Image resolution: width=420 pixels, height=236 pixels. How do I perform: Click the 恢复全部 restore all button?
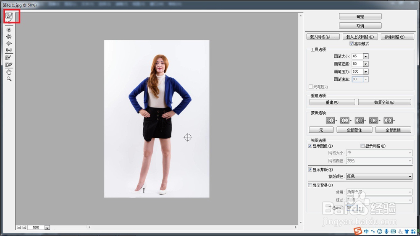(x=385, y=102)
